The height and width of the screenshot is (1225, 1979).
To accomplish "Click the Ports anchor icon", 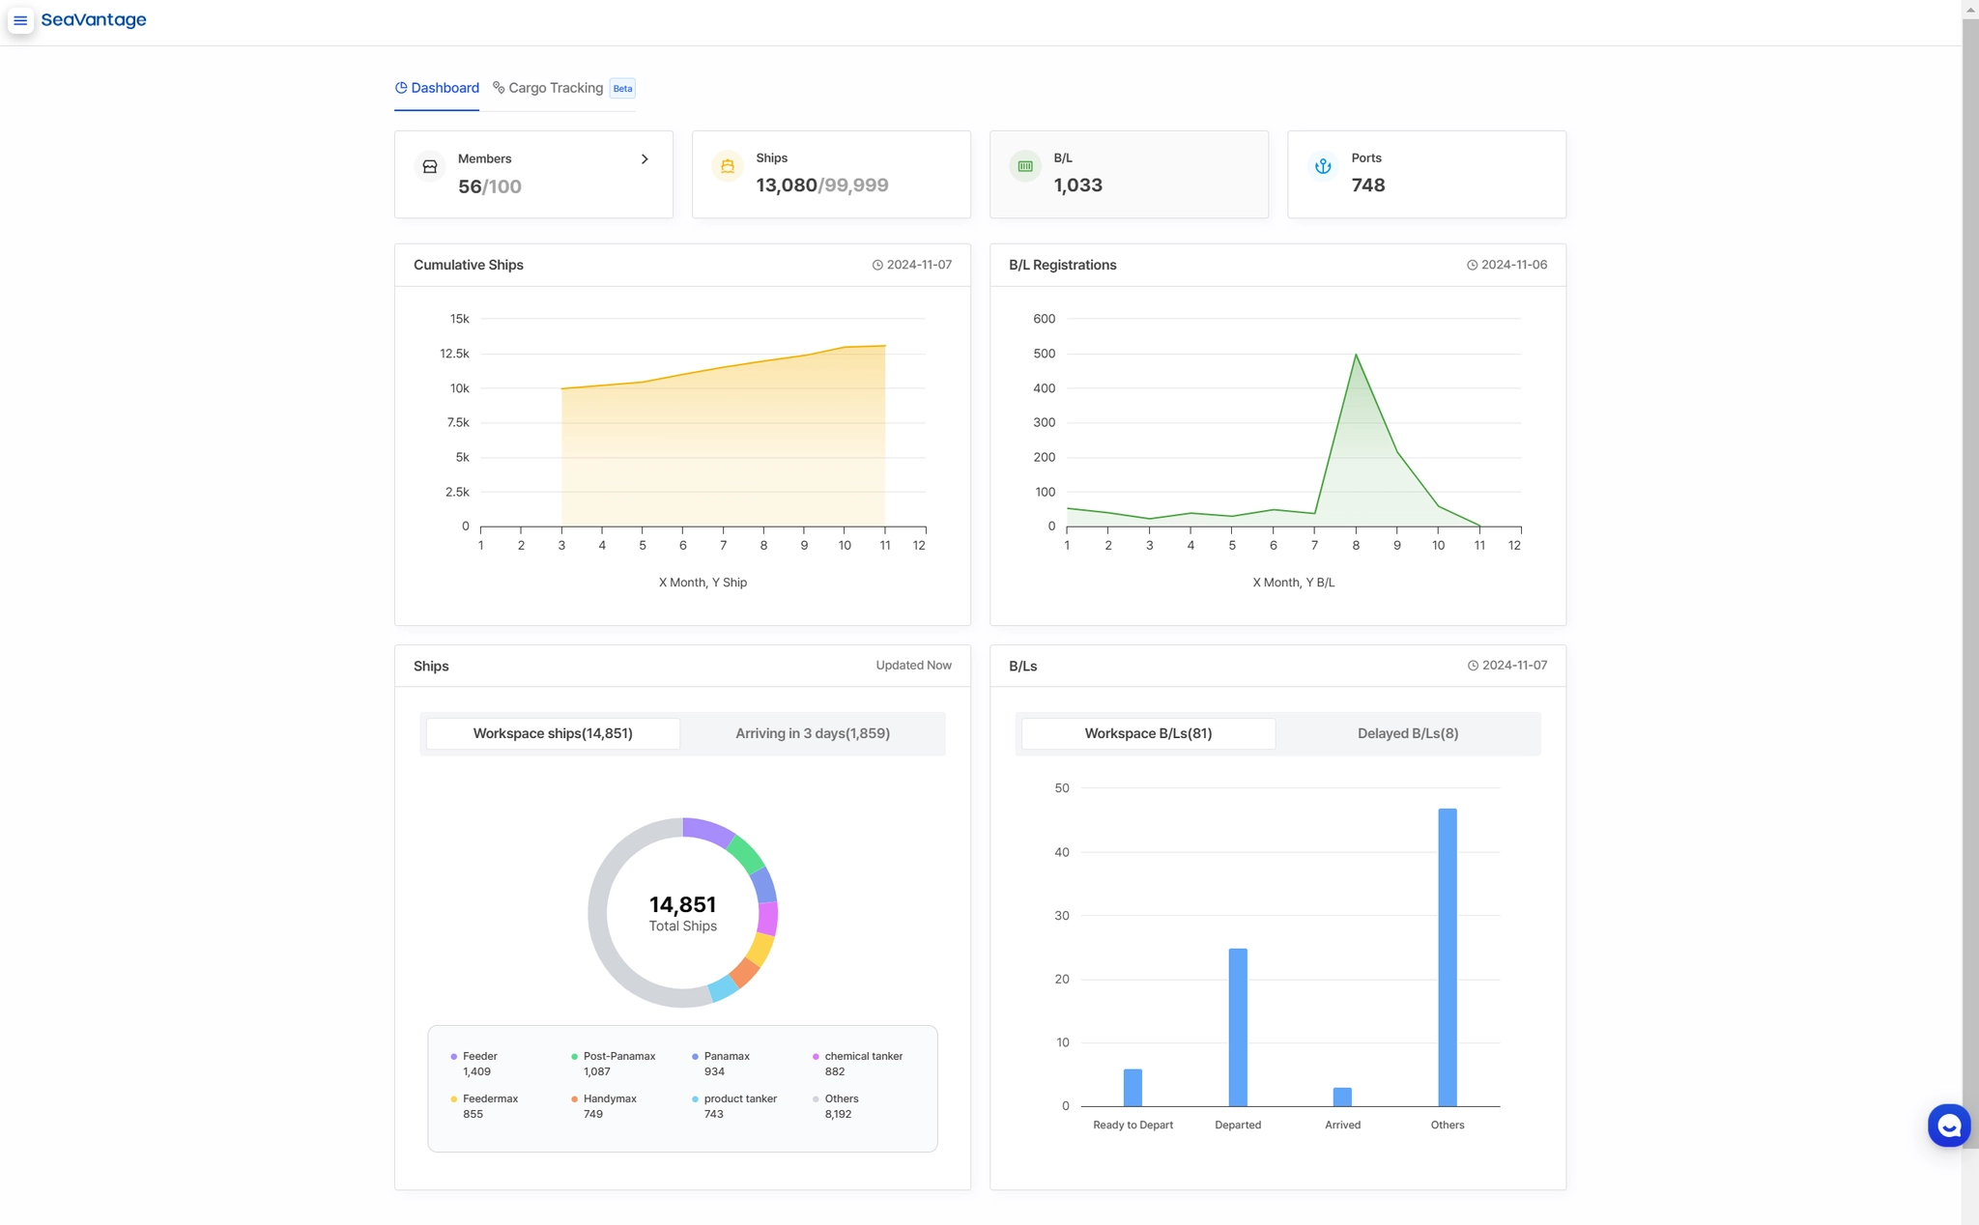I will [1323, 166].
